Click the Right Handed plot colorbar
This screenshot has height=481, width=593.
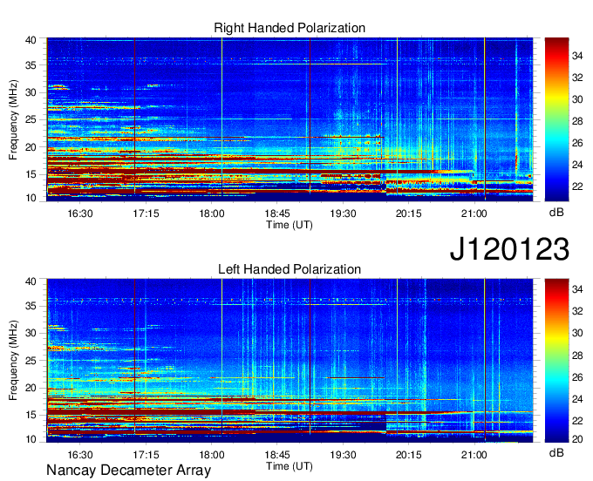coord(556,119)
